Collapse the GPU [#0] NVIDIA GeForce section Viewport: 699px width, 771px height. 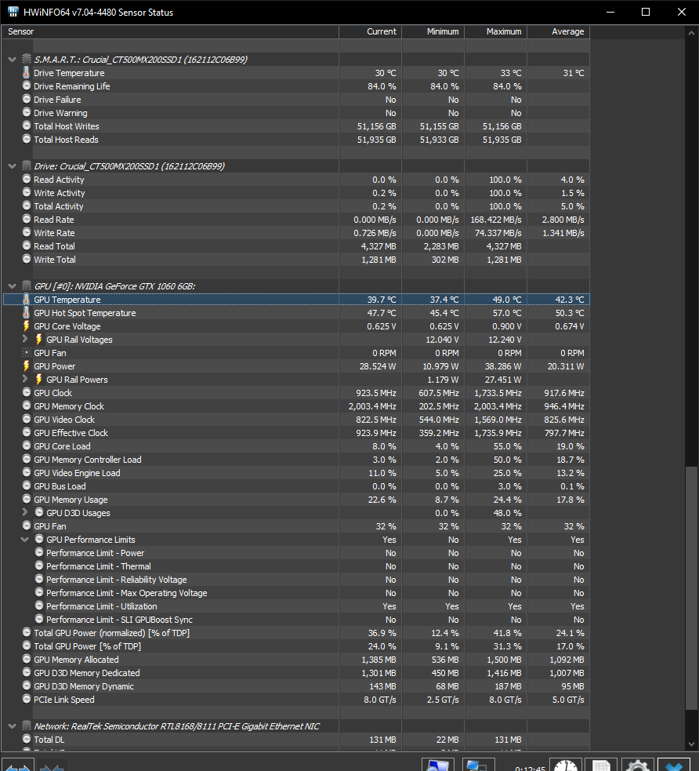tap(13, 286)
